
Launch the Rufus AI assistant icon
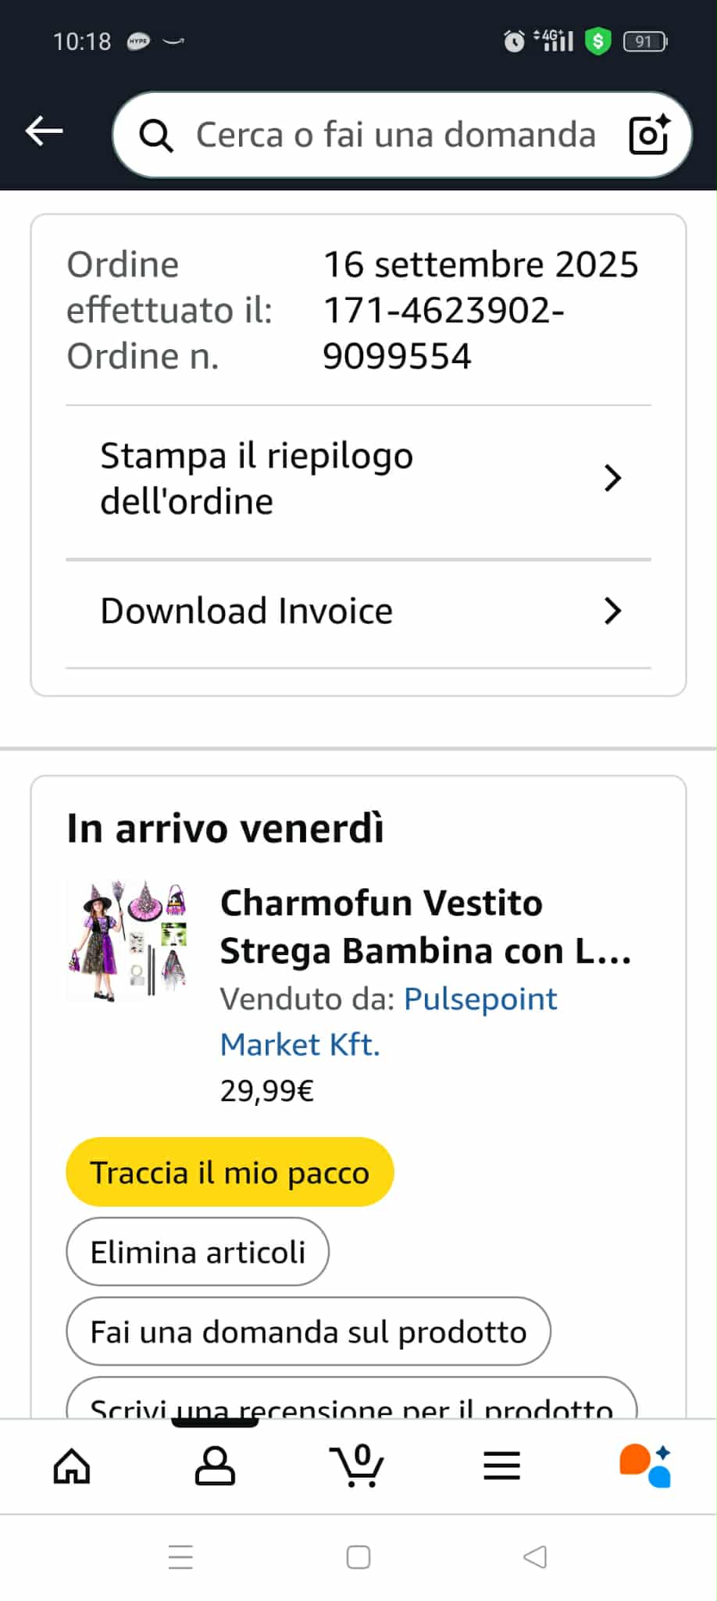pyautogui.click(x=644, y=1466)
